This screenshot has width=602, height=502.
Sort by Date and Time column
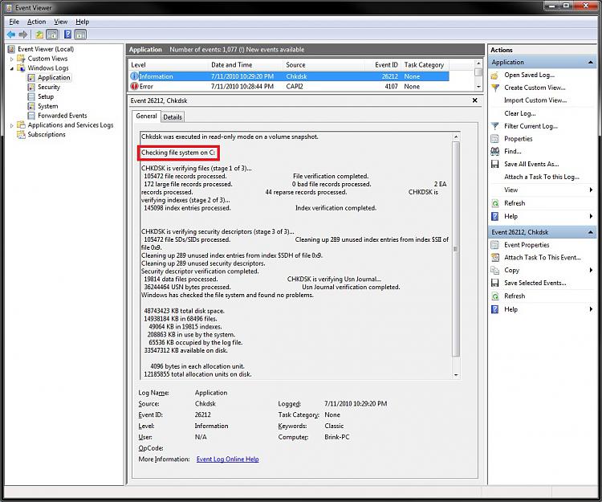pyautogui.click(x=245, y=65)
